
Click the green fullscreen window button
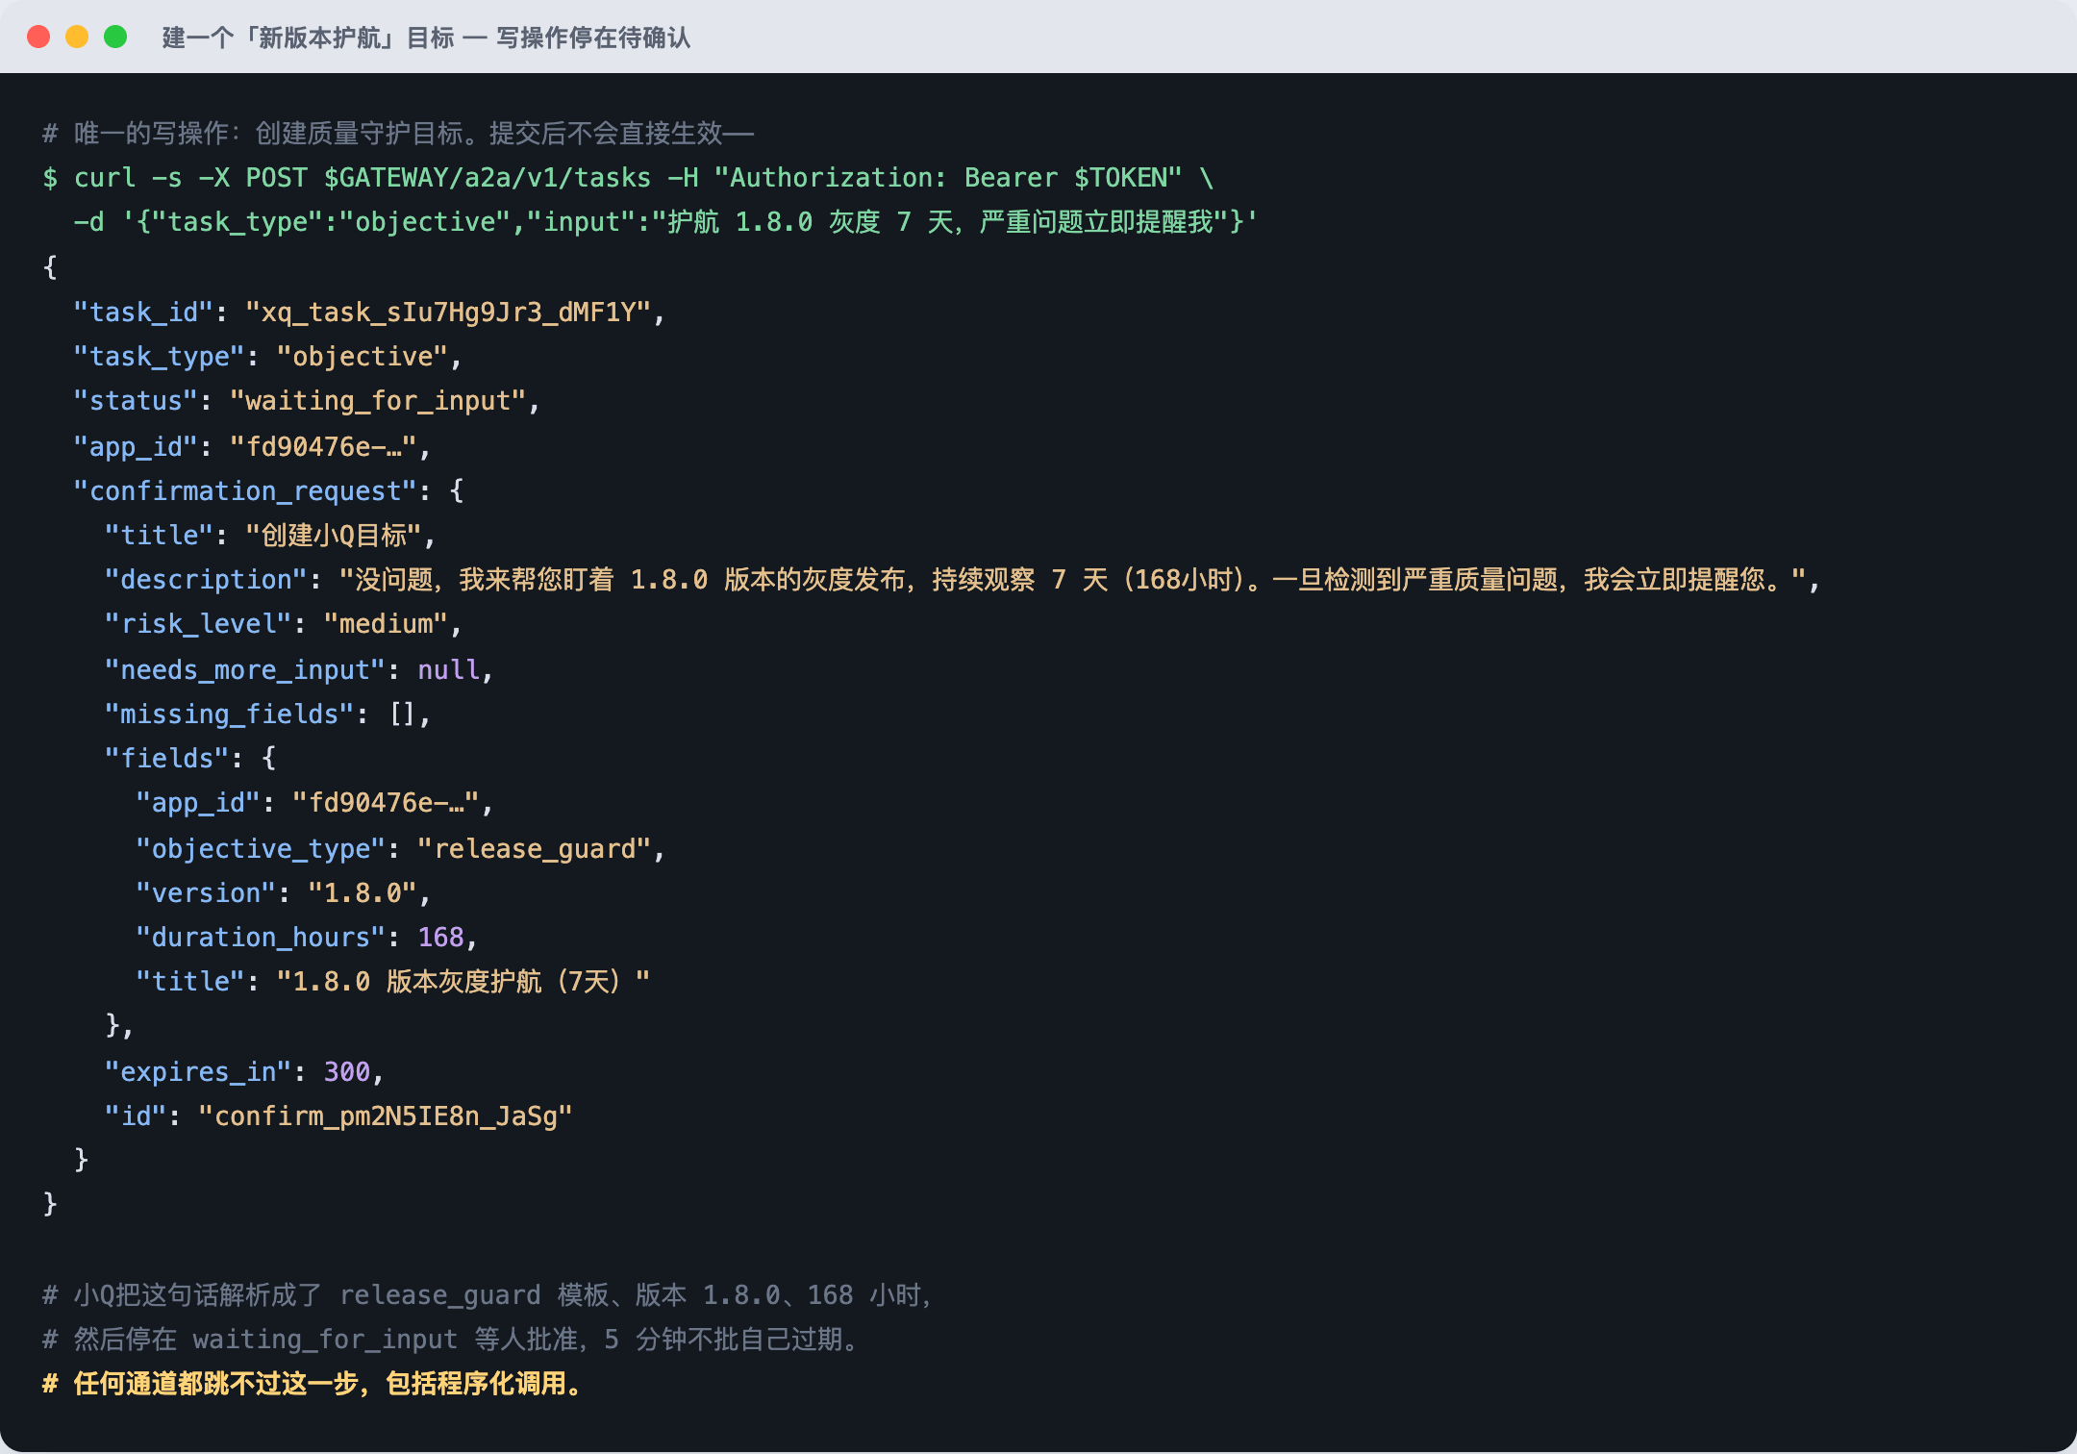pyautogui.click(x=115, y=37)
